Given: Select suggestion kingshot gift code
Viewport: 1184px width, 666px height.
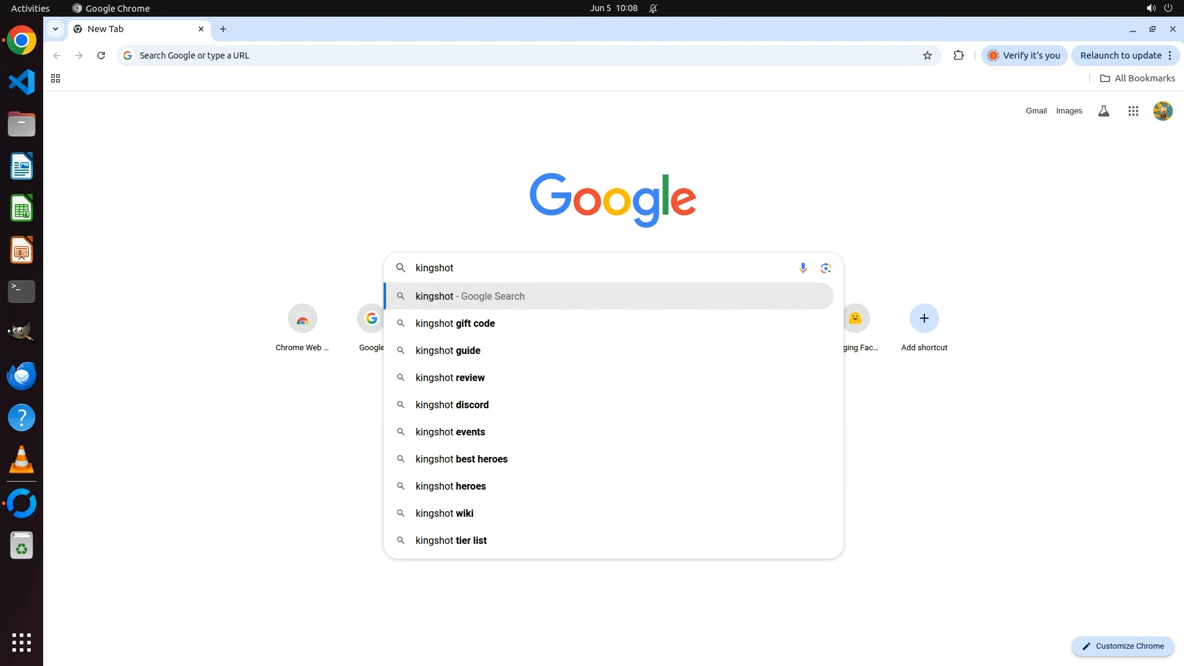Looking at the screenshot, I should point(455,323).
